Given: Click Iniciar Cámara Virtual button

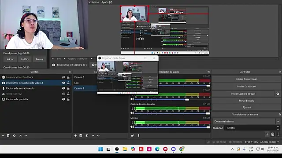Looking at the screenshot, I should 243,93.
